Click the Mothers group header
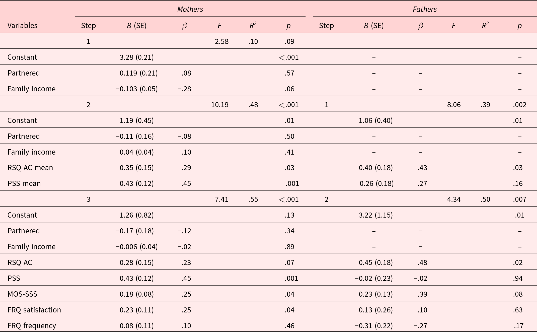The height and width of the screenshot is (332, 537). click(x=190, y=9)
